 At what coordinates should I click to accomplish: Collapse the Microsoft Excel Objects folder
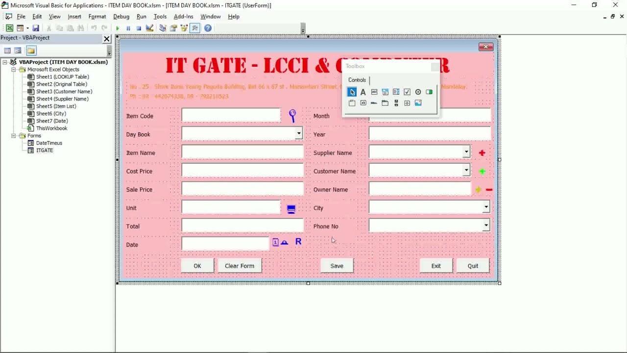[14, 70]
